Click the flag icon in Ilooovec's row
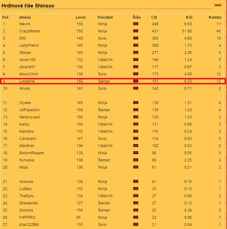Image resolution: width=227 pixels, height=229 pixels. 136,182
